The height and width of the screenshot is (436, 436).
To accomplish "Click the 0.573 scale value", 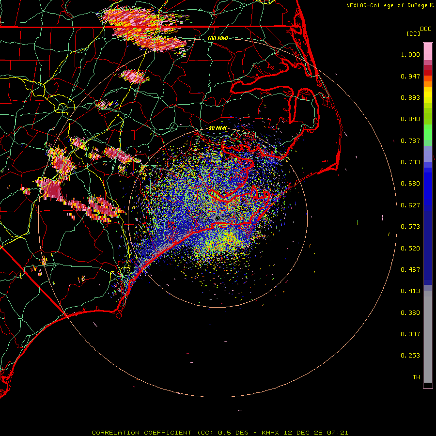I will click(x=410, y=227).
